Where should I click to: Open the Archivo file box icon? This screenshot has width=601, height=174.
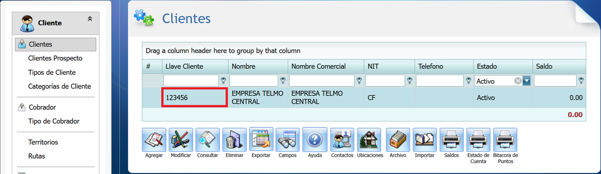398,140
